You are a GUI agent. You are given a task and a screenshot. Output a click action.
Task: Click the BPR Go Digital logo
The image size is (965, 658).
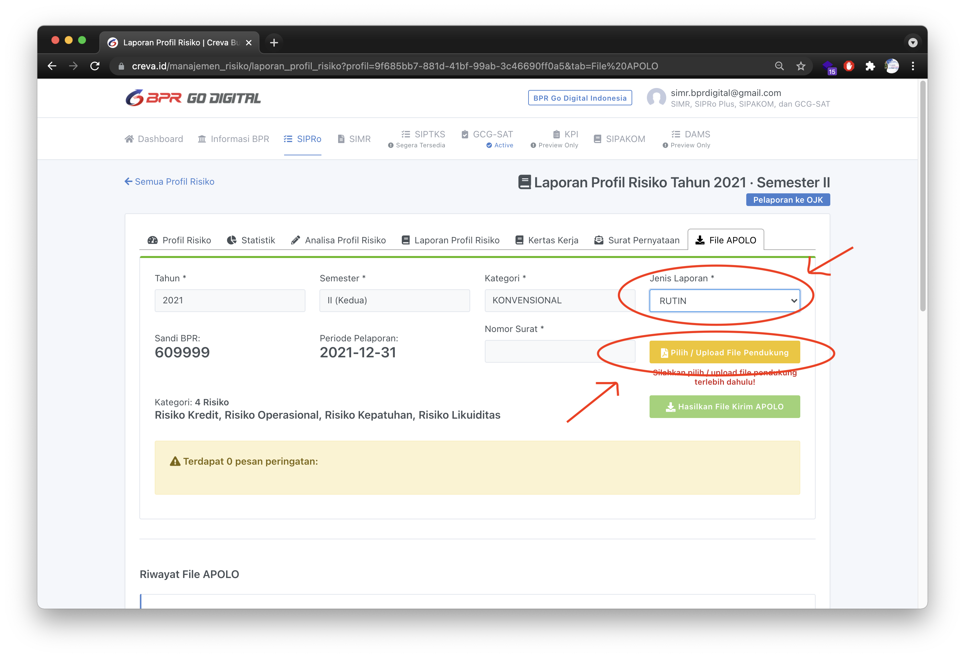193,98
